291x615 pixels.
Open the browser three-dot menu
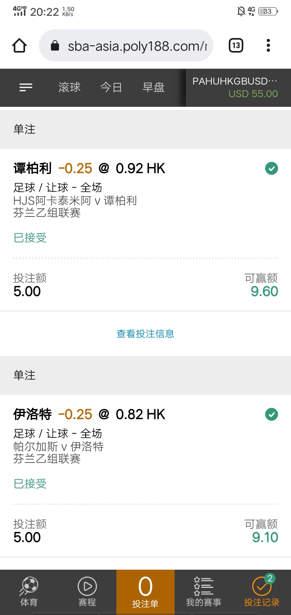[268, 45]
